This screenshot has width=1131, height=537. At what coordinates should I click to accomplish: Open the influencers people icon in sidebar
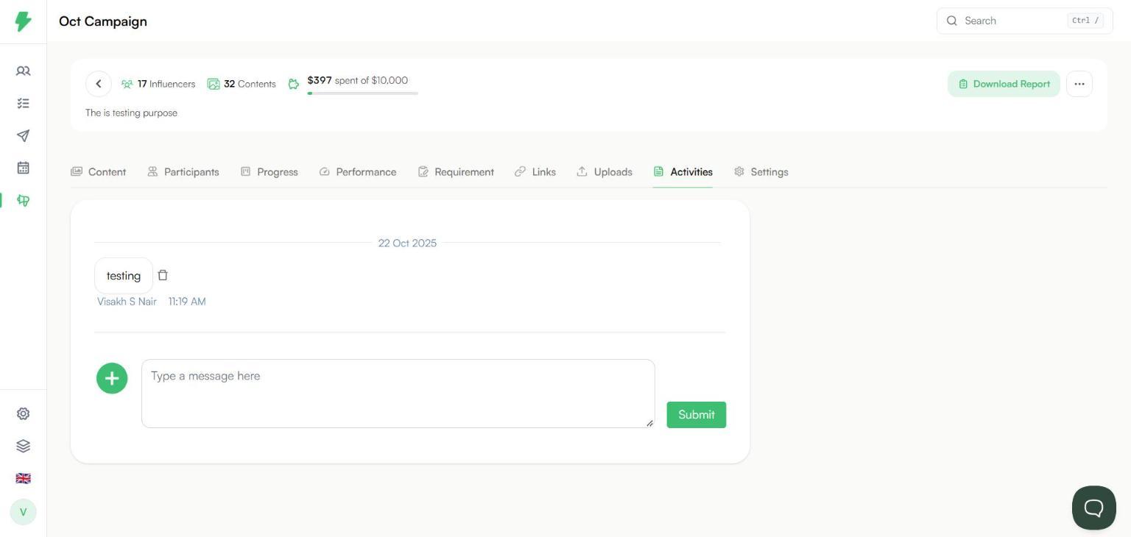click(x=24, y=71)
